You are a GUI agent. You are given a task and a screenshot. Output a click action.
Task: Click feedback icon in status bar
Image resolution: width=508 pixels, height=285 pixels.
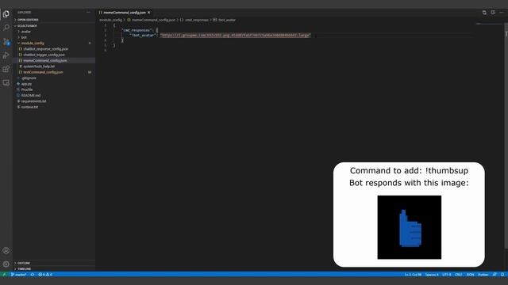point(495,275)
